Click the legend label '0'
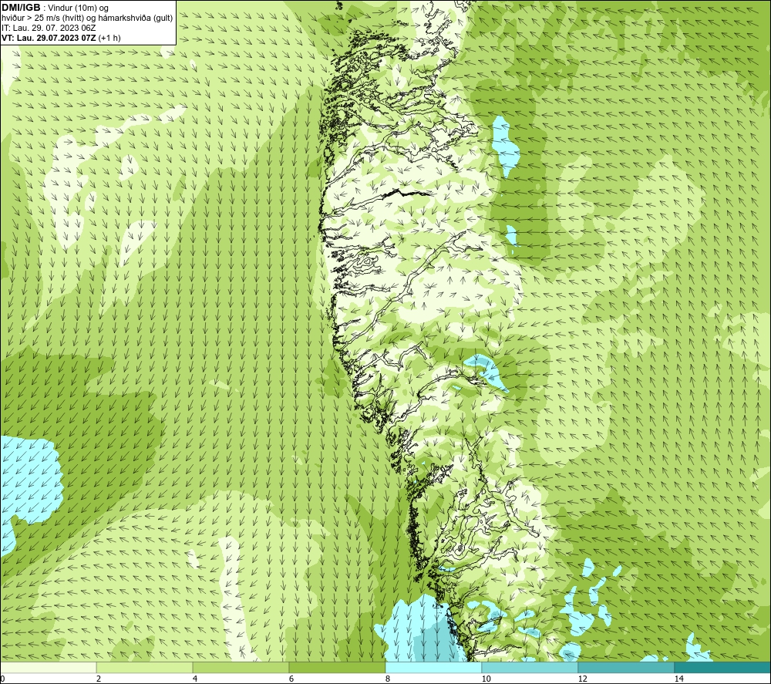 coord(2,679)
